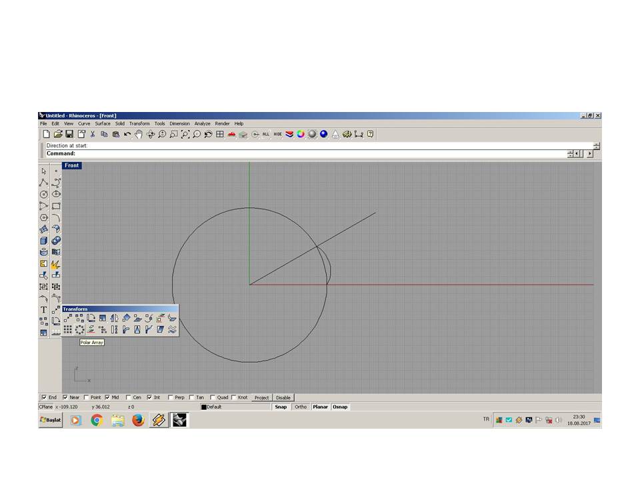Click the blue Render sphere icon

(x=324, y=134)
